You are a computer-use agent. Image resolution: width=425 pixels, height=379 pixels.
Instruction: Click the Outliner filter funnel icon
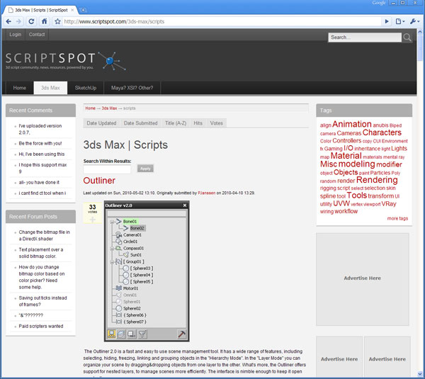tap(142, 334)
